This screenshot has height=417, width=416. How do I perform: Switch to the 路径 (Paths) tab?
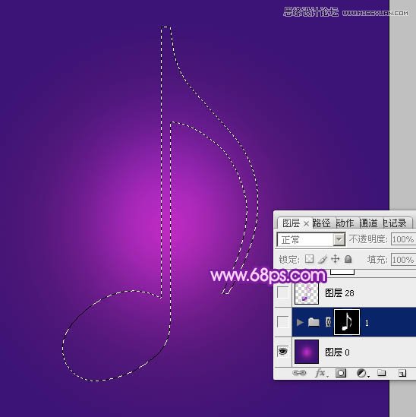point(321,223)
